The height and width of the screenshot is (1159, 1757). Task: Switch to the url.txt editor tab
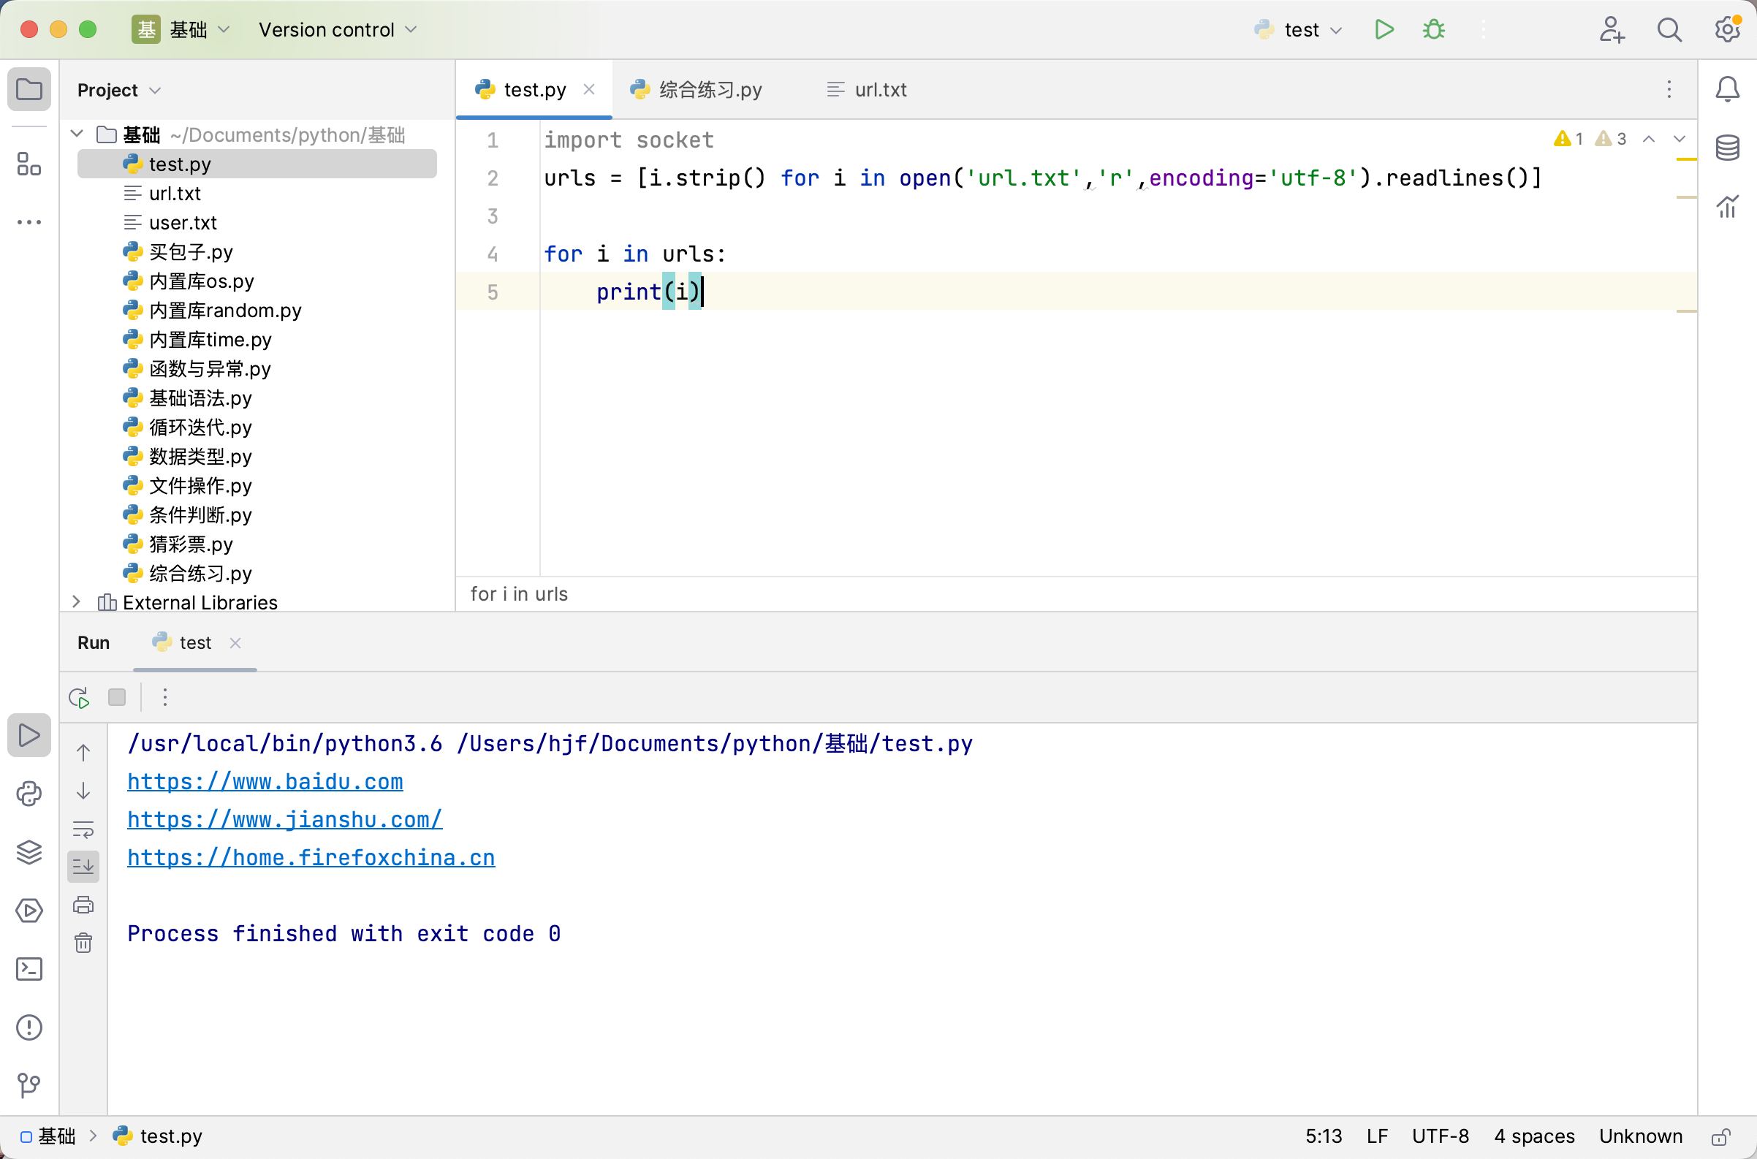point(866,89)
